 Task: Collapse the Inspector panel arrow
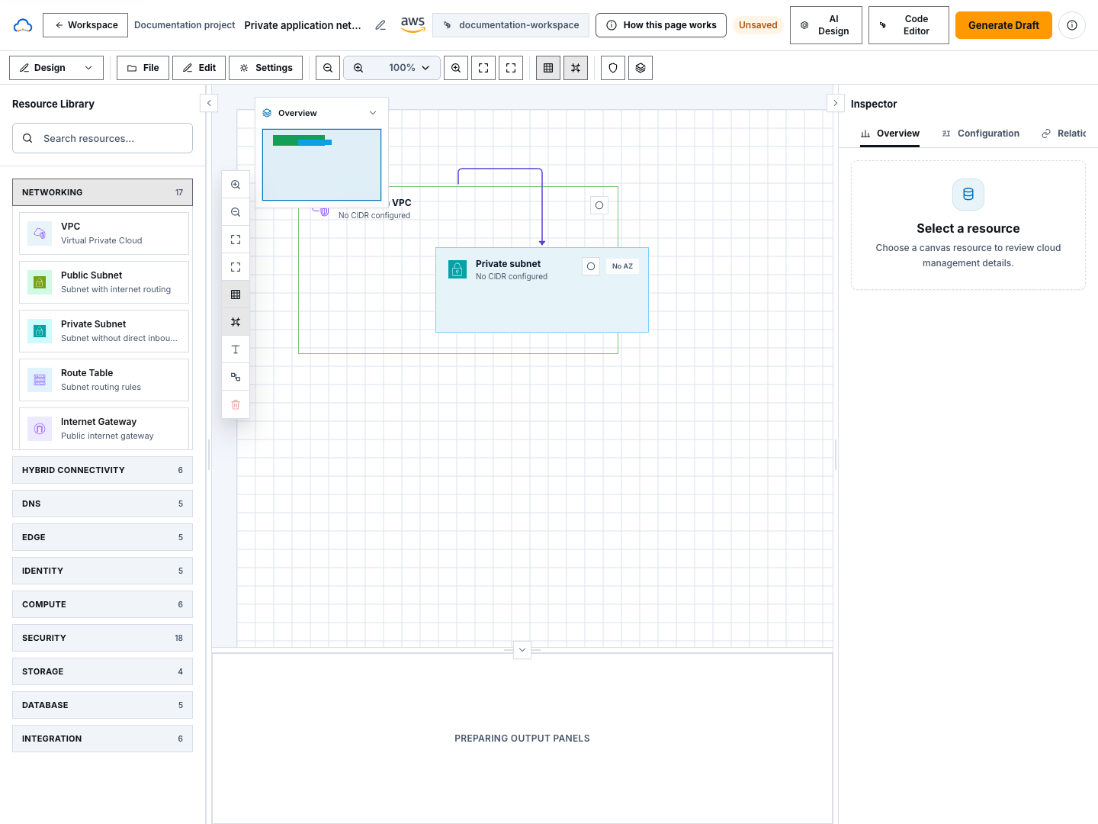click(x=836, y=103)
